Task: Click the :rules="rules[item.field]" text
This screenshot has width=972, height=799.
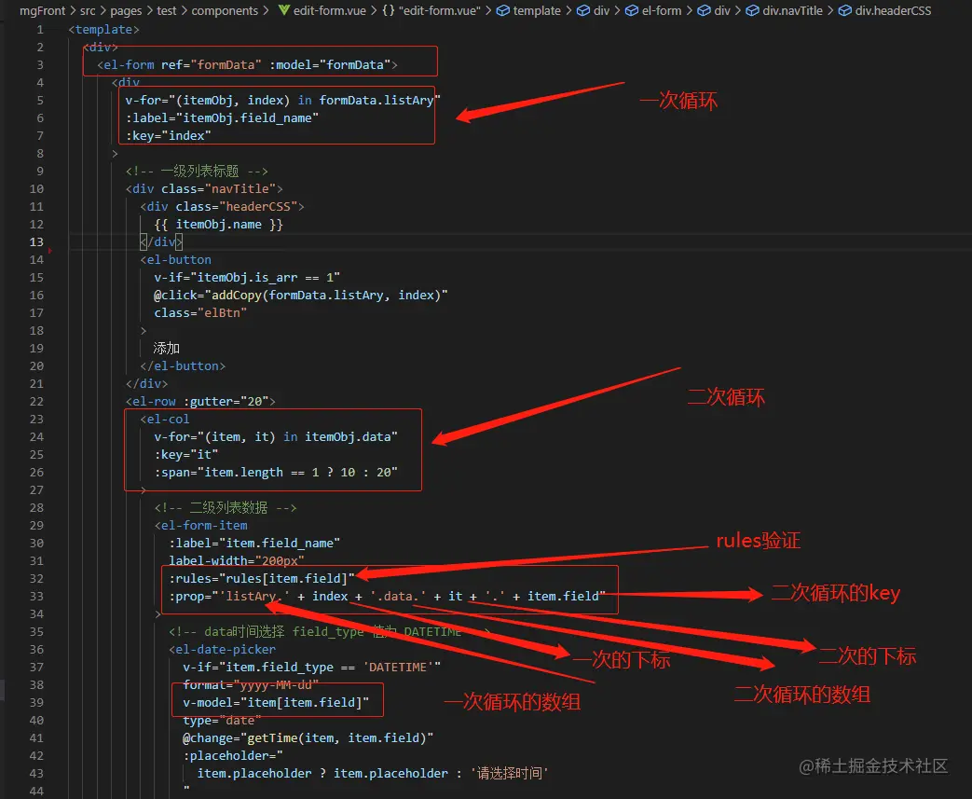Action: pyautogui.click(x=262, y=578)
